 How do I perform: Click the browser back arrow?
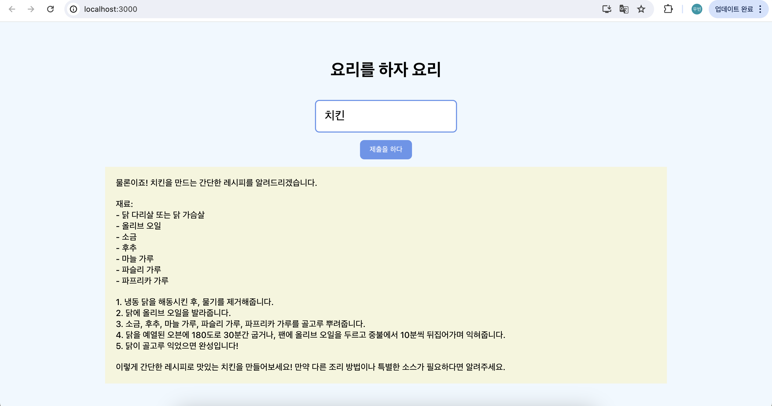12,9
